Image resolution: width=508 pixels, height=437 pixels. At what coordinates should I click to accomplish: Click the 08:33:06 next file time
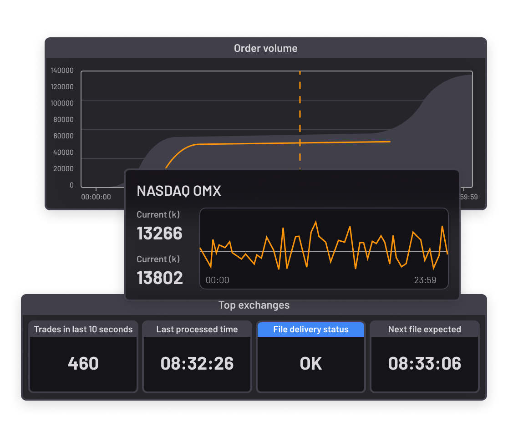[425, 364]
